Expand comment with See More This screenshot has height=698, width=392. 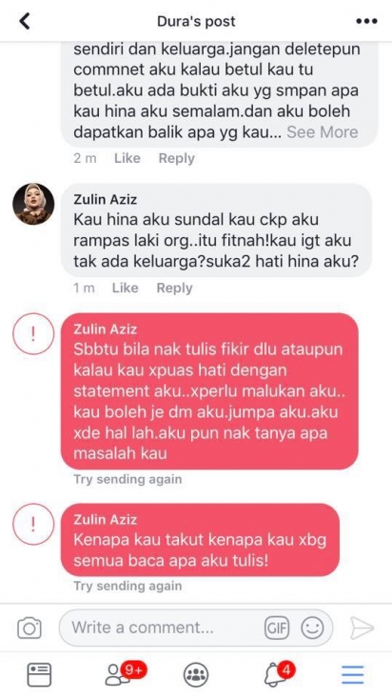323,131
